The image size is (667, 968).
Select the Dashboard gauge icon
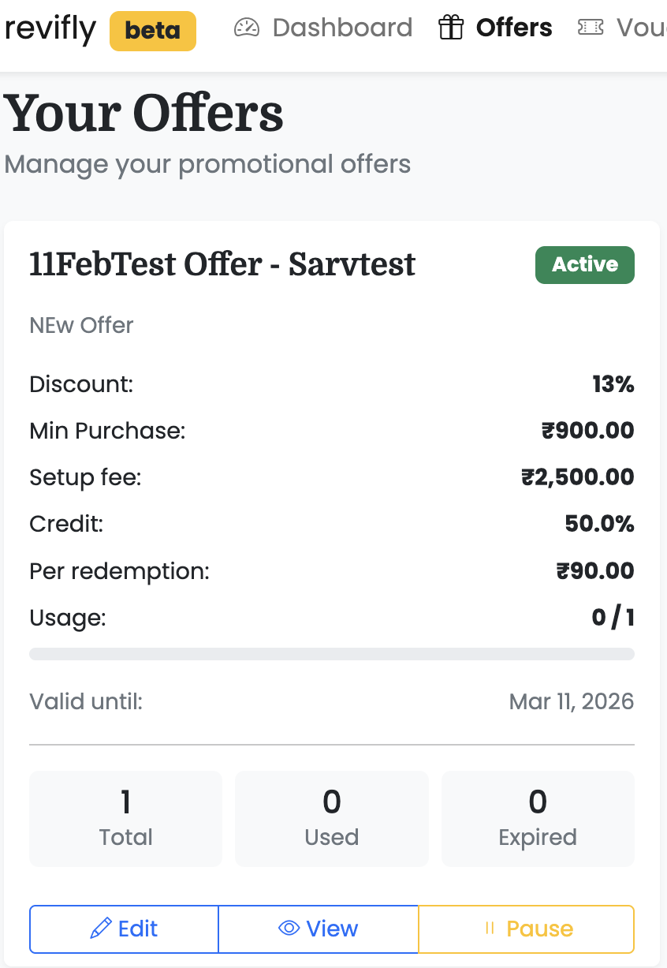pyautogui.click(x=246, y=27)
